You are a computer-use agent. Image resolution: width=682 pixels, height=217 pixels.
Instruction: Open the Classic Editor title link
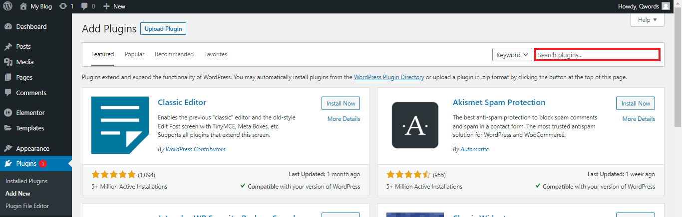182,103
